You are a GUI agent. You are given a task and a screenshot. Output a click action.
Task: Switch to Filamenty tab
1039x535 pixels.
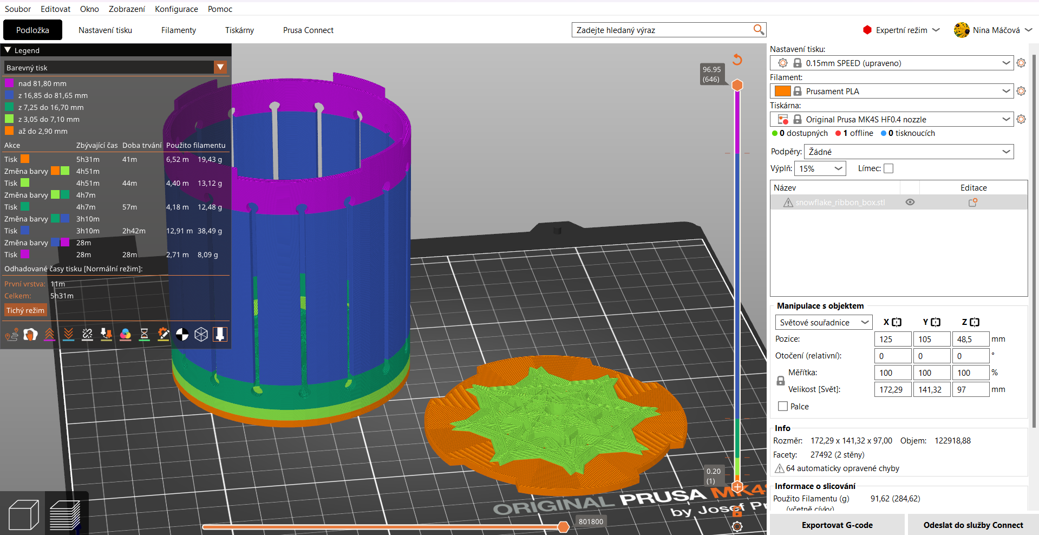(179, 30)
